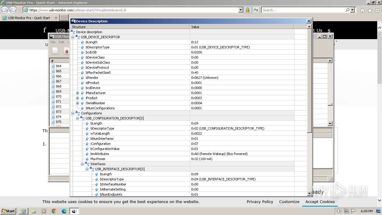Click the Start button
382x215 pixels.
click(8, 211)
